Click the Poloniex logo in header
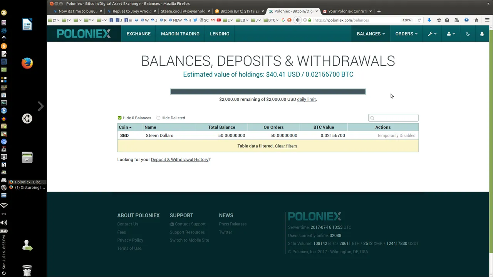 pos(84,34)
